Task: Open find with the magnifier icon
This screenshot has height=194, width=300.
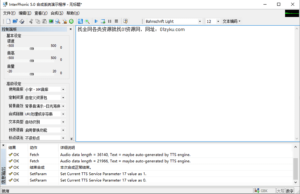Action: point(58,21)
